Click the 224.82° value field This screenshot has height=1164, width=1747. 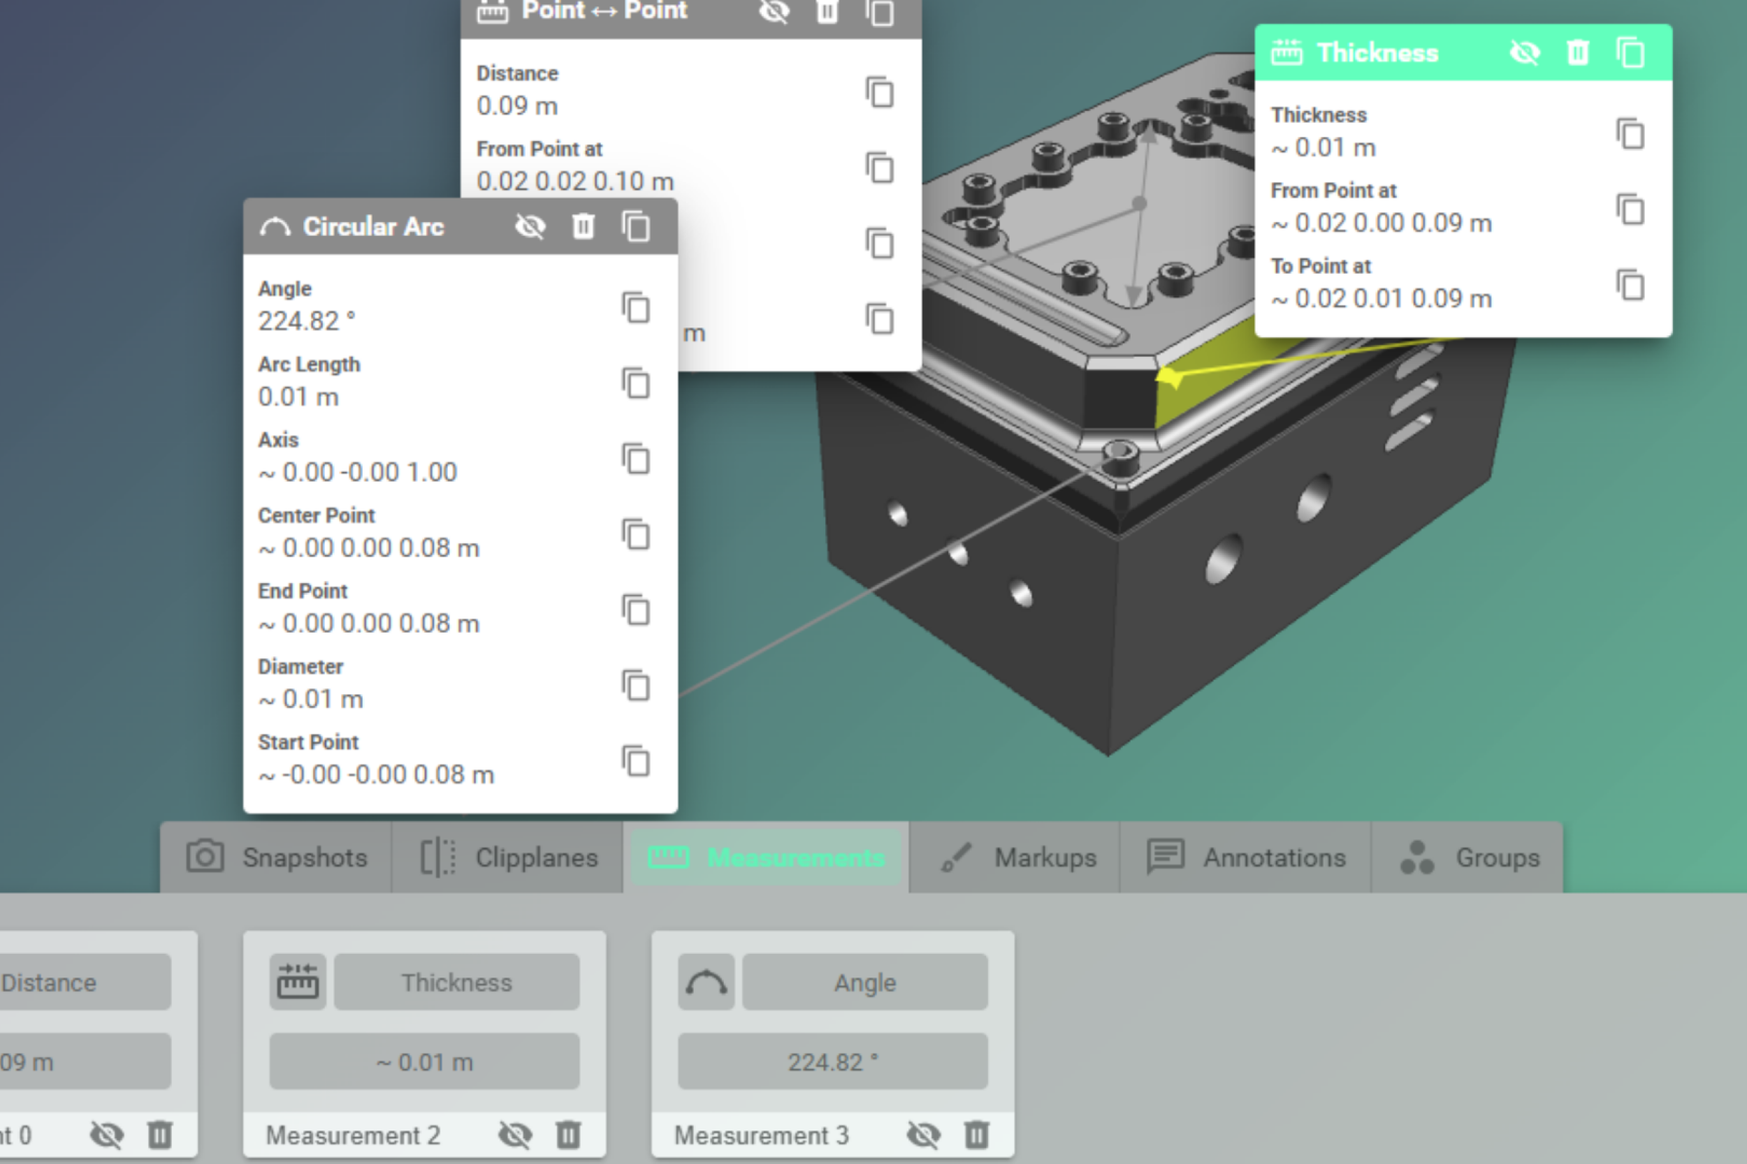click(x=832, y=1061)
